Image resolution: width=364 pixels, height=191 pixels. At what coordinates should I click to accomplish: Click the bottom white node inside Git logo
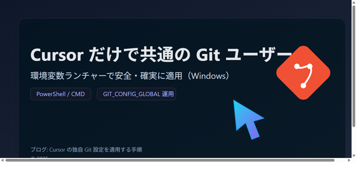coord(303,86)
